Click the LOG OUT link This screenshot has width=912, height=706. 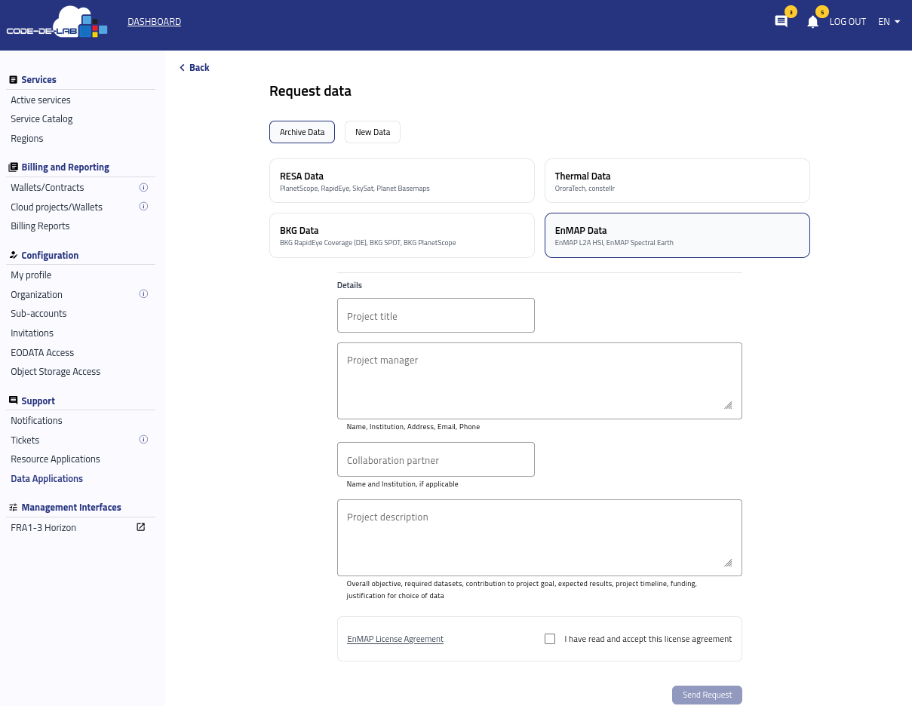pos(848,22)
